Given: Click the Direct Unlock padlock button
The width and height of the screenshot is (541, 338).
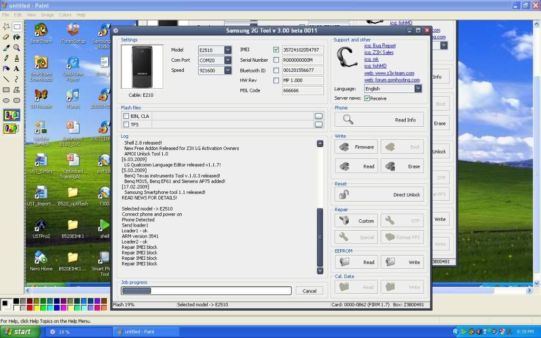Looking at the screenshot, I should pyautogui.click(x=379, y=194).
